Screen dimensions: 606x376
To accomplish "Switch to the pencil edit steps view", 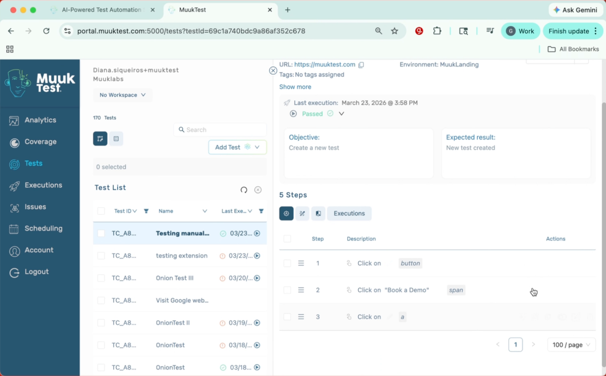I will point(302,213).
